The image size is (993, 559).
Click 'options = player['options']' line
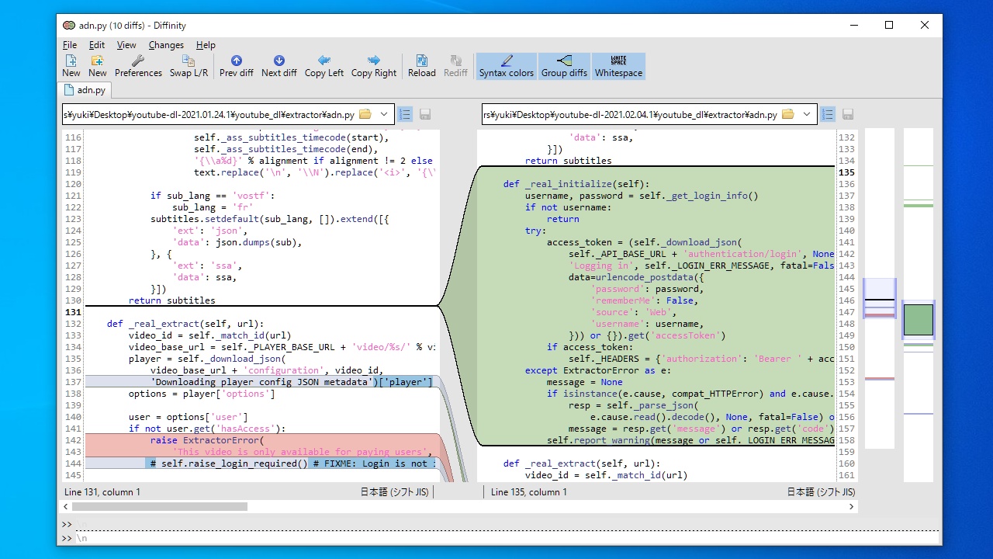(x=202, y=394)
